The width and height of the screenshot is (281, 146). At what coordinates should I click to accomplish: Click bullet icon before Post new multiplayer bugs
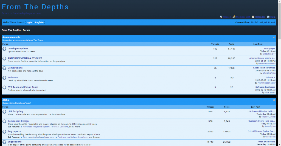[56, 137]
